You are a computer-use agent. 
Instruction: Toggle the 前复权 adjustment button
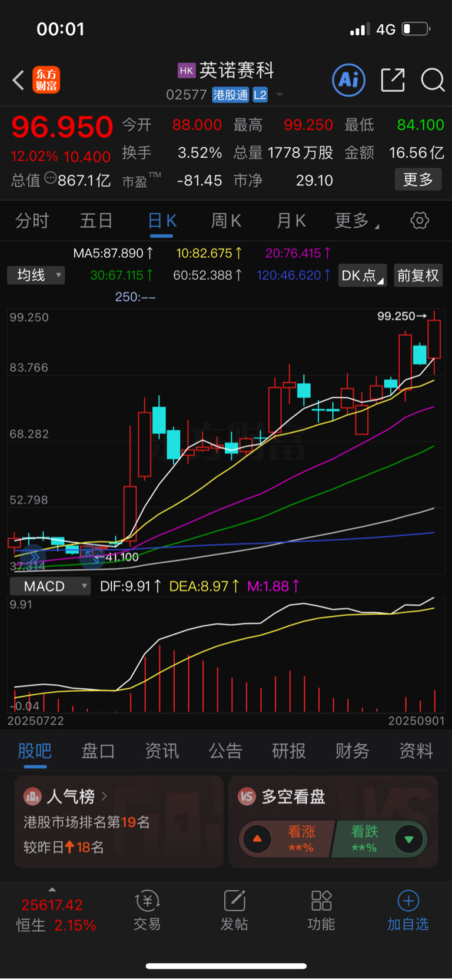coord(418,276)
